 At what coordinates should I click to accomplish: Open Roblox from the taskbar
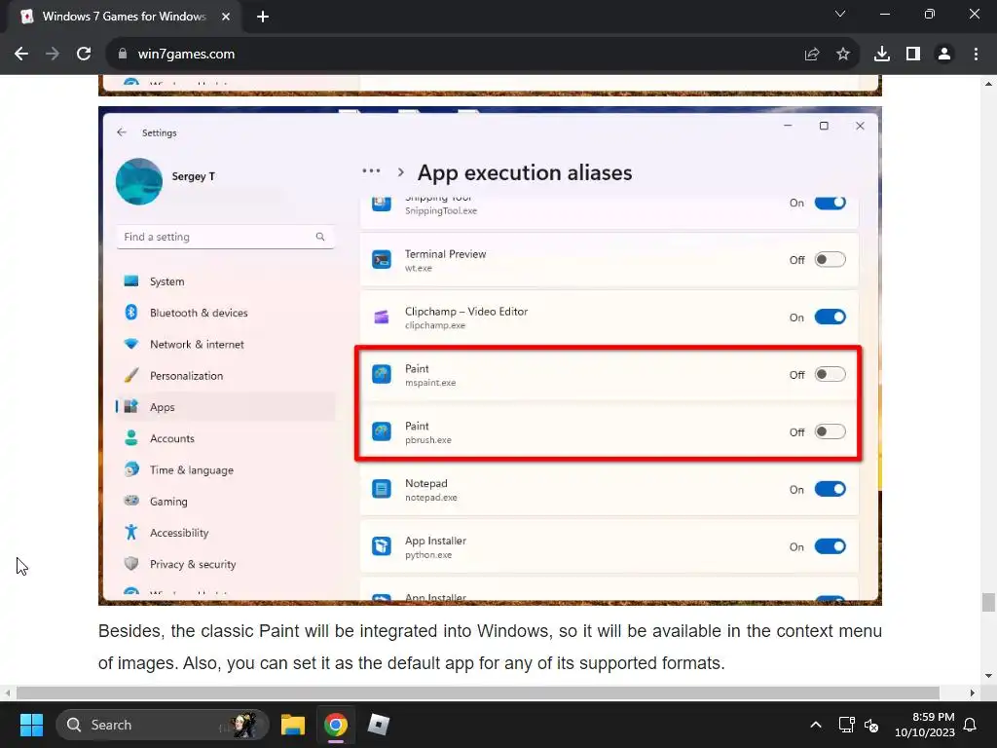click(x=379, y=725)
